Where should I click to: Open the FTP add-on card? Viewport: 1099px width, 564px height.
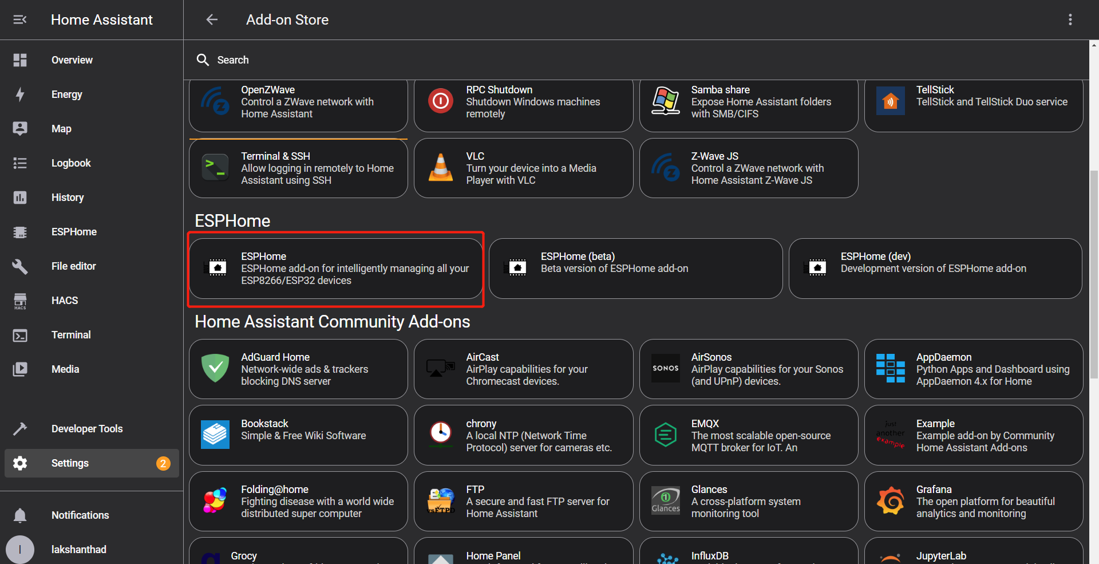click(x=523, y=502)
